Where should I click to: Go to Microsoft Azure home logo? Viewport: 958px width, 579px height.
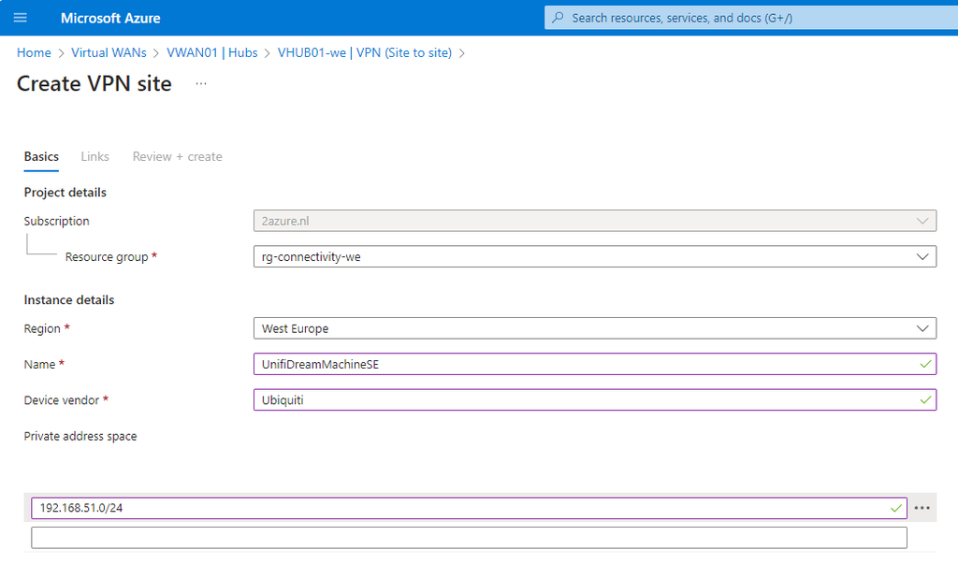[x=110, y=19]
